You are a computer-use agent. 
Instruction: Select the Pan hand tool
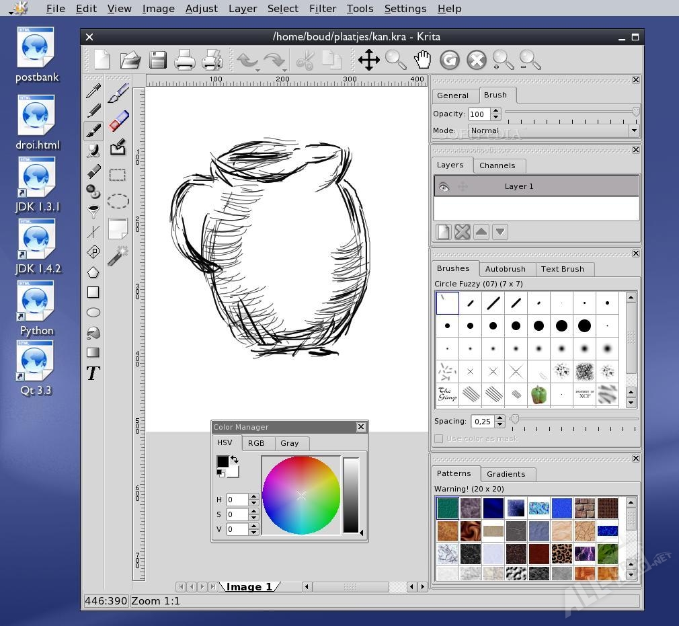coord(422,60)
